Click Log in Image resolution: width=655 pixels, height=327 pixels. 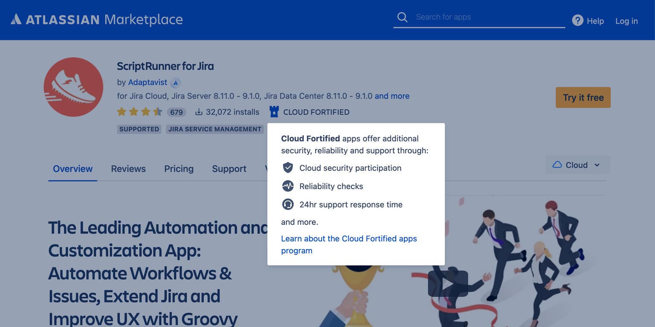pos(626,20)
